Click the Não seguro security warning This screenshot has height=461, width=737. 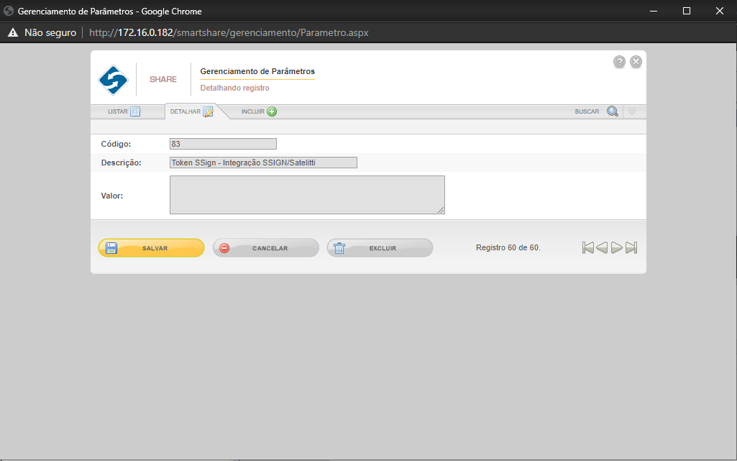click(42, 32)
